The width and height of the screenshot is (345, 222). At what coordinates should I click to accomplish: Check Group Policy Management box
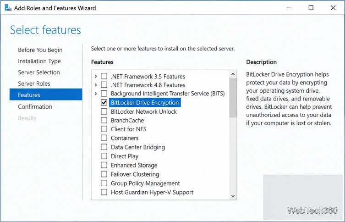(x=104, y=183)
